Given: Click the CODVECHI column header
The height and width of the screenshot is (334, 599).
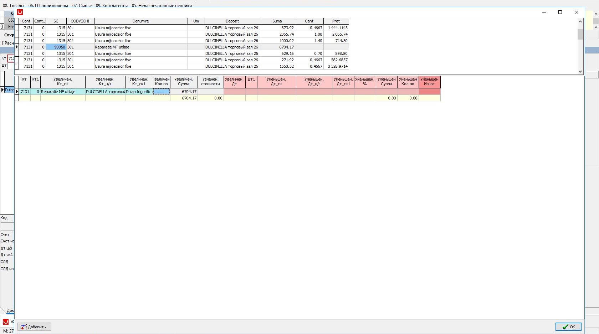Looking at the screenshot, I should click(x=80, y=21).
